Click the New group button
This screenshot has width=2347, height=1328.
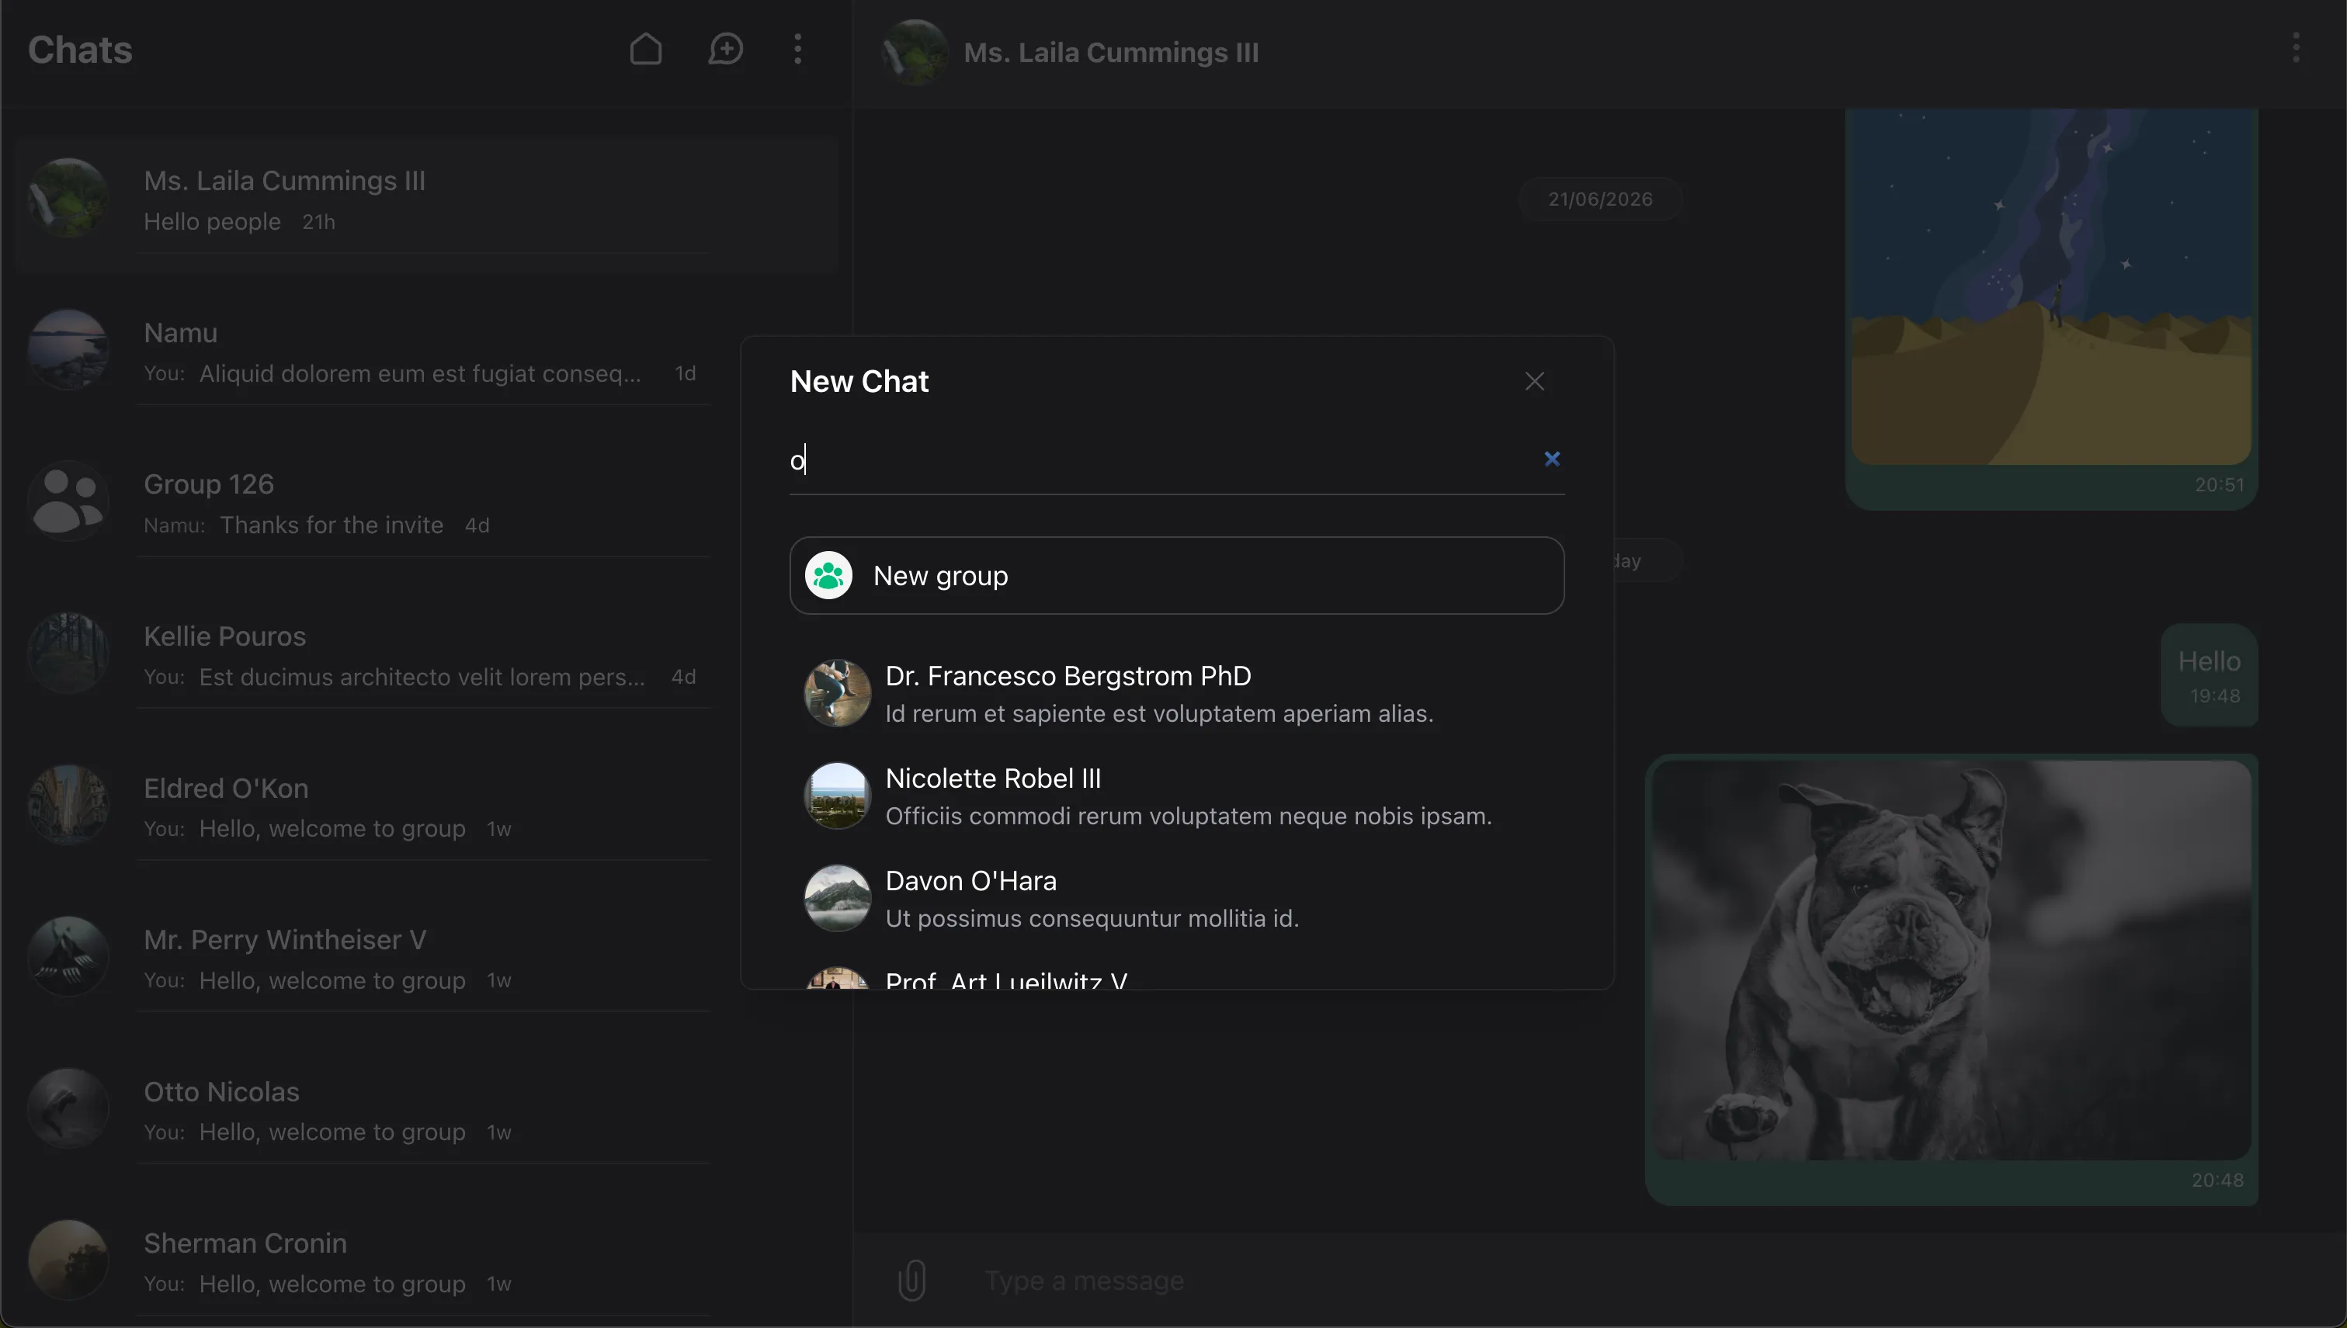click(1177, 576)
